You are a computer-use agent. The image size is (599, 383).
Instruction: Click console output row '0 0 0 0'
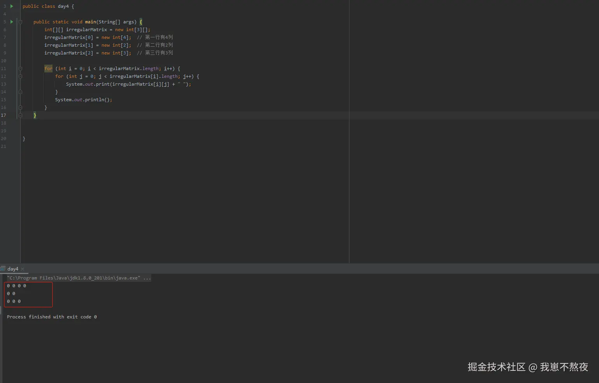17,286
